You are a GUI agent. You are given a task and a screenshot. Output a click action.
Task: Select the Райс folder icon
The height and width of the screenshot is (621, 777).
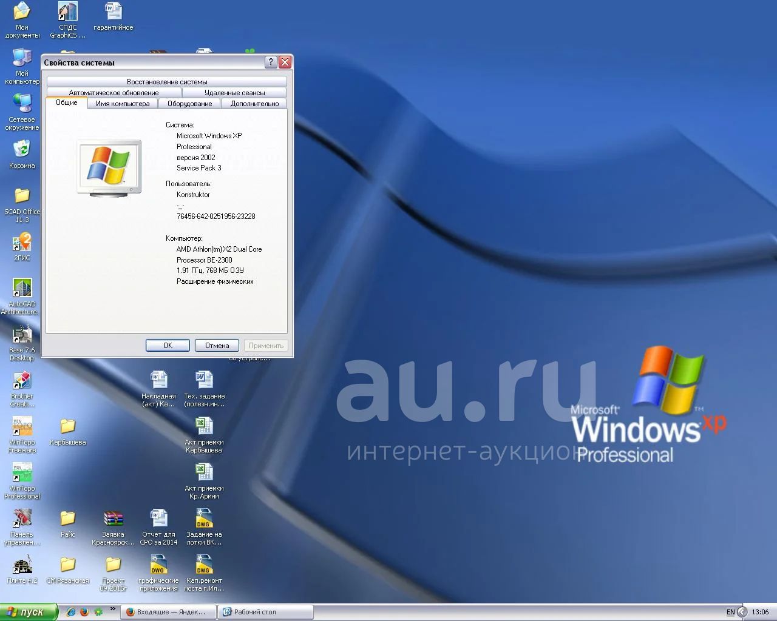[67, 523]
